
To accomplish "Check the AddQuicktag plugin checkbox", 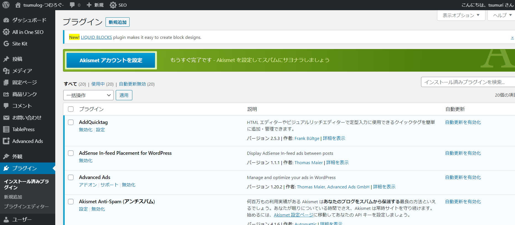I will tap(71, 122).
